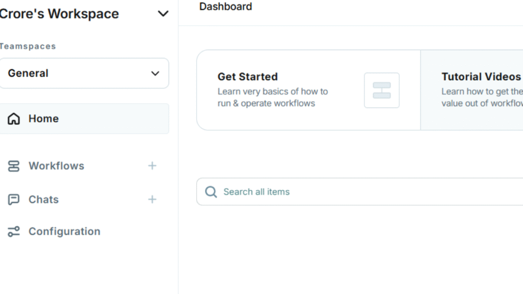Select the Home icon in the sidebar
The image size is (523, 294).
pos(13,118)
